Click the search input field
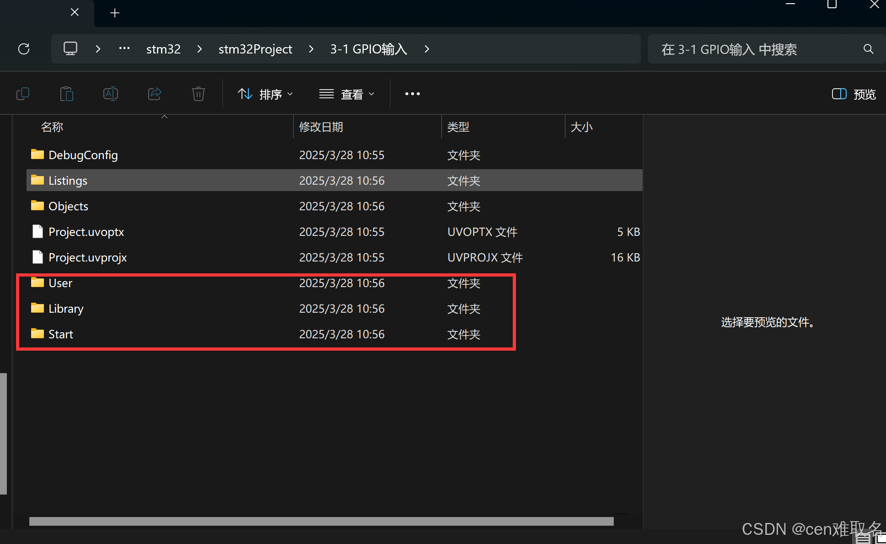 tap(755, 49)
